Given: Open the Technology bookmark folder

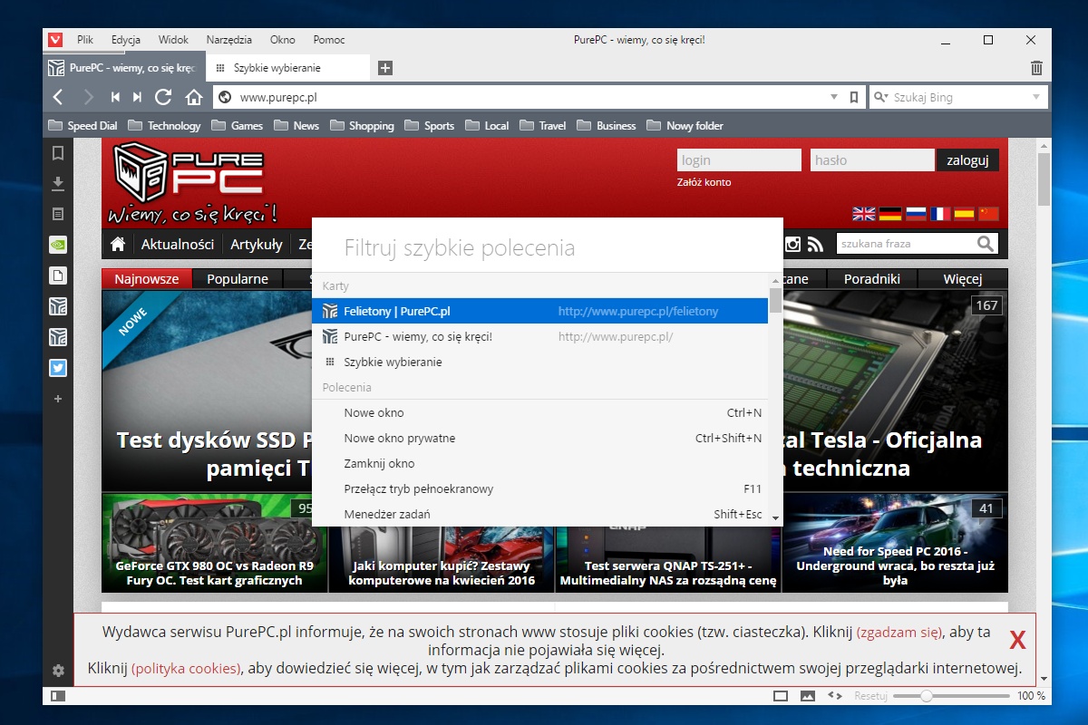Looking at the screenshot, I should click(x=164, y=125).
